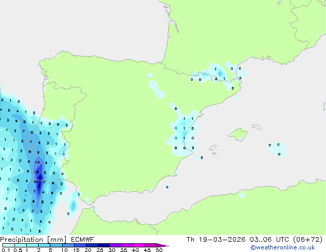Click the 0.1–0.5 mm lightest cyan legend swatch
326x252 pixels.
point(9,245)
